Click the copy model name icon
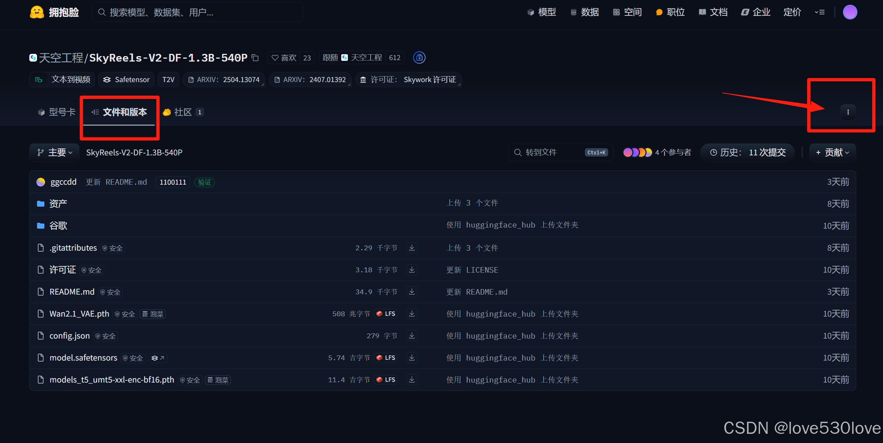 pos(255,58)
